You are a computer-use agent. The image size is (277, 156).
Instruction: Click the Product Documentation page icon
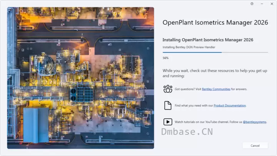click(168, 106)
